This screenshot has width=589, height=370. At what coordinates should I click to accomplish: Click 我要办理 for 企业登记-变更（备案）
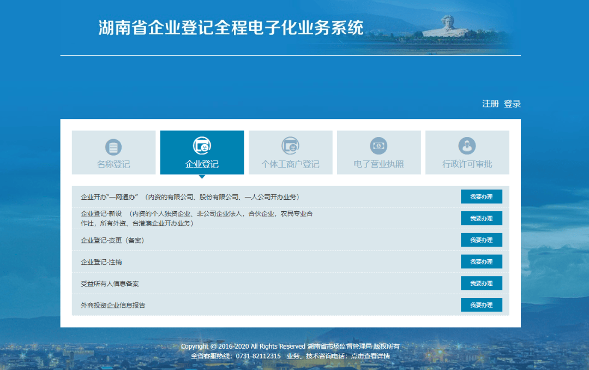tap(482, 240)
